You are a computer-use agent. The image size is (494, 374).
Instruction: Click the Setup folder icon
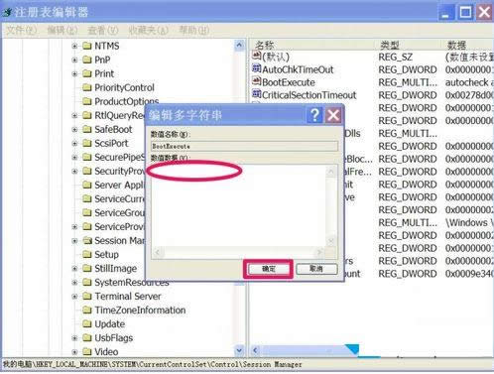pos(87,254)
